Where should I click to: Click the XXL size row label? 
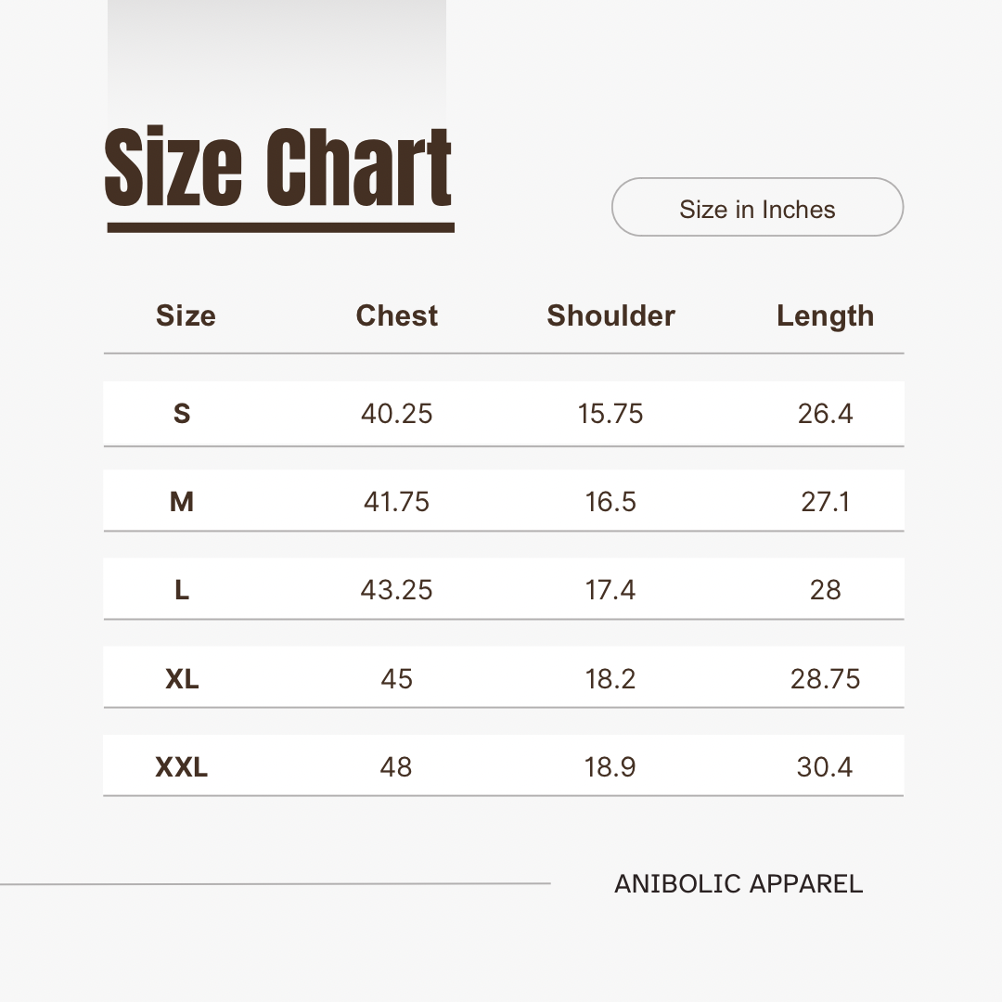(x=182, y=767)
